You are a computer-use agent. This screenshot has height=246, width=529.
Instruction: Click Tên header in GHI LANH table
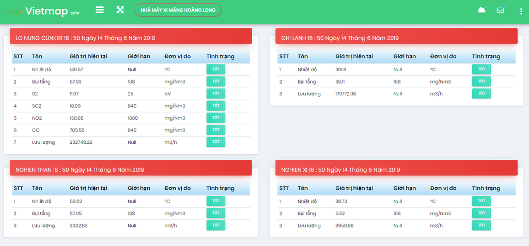click(303, 57)
